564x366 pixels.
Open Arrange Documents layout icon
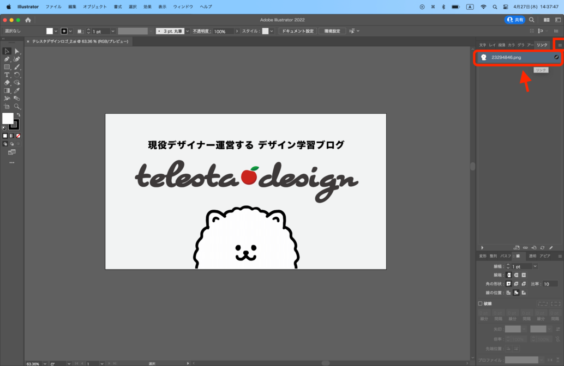coord(547,20)
